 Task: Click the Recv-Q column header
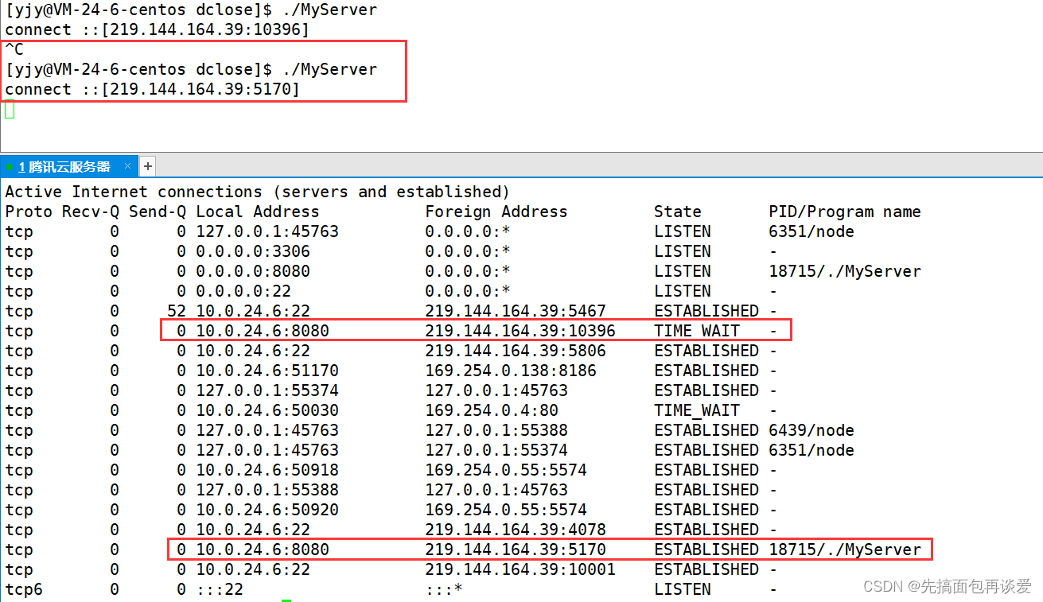click(x=91, y=212)
